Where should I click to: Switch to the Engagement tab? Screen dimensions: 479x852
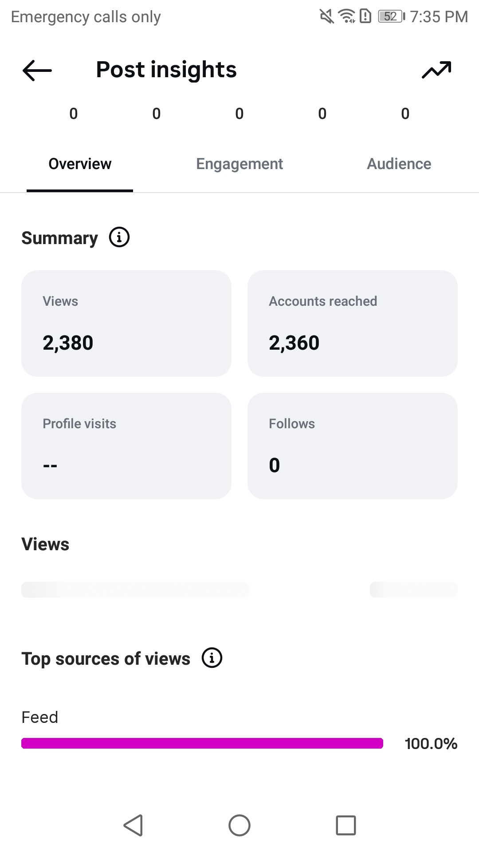pos(239,164)
